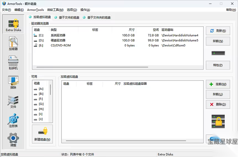Screen dimensions: 238x157
Task: Click the 删除(D) delete button
Action: click(218, 104)
